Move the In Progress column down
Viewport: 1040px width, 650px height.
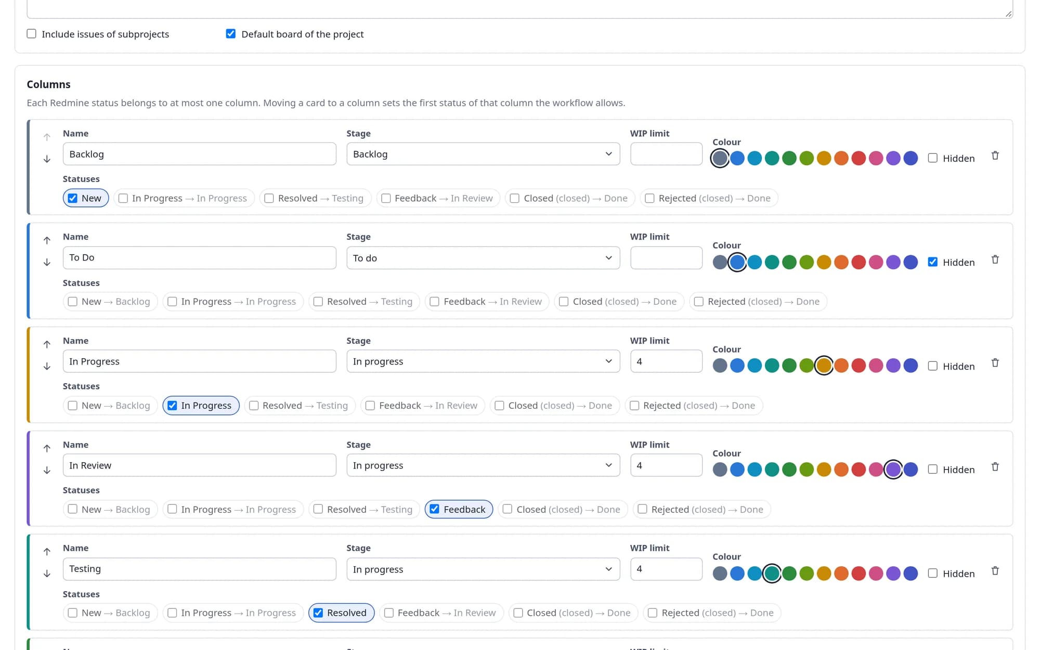47,366
